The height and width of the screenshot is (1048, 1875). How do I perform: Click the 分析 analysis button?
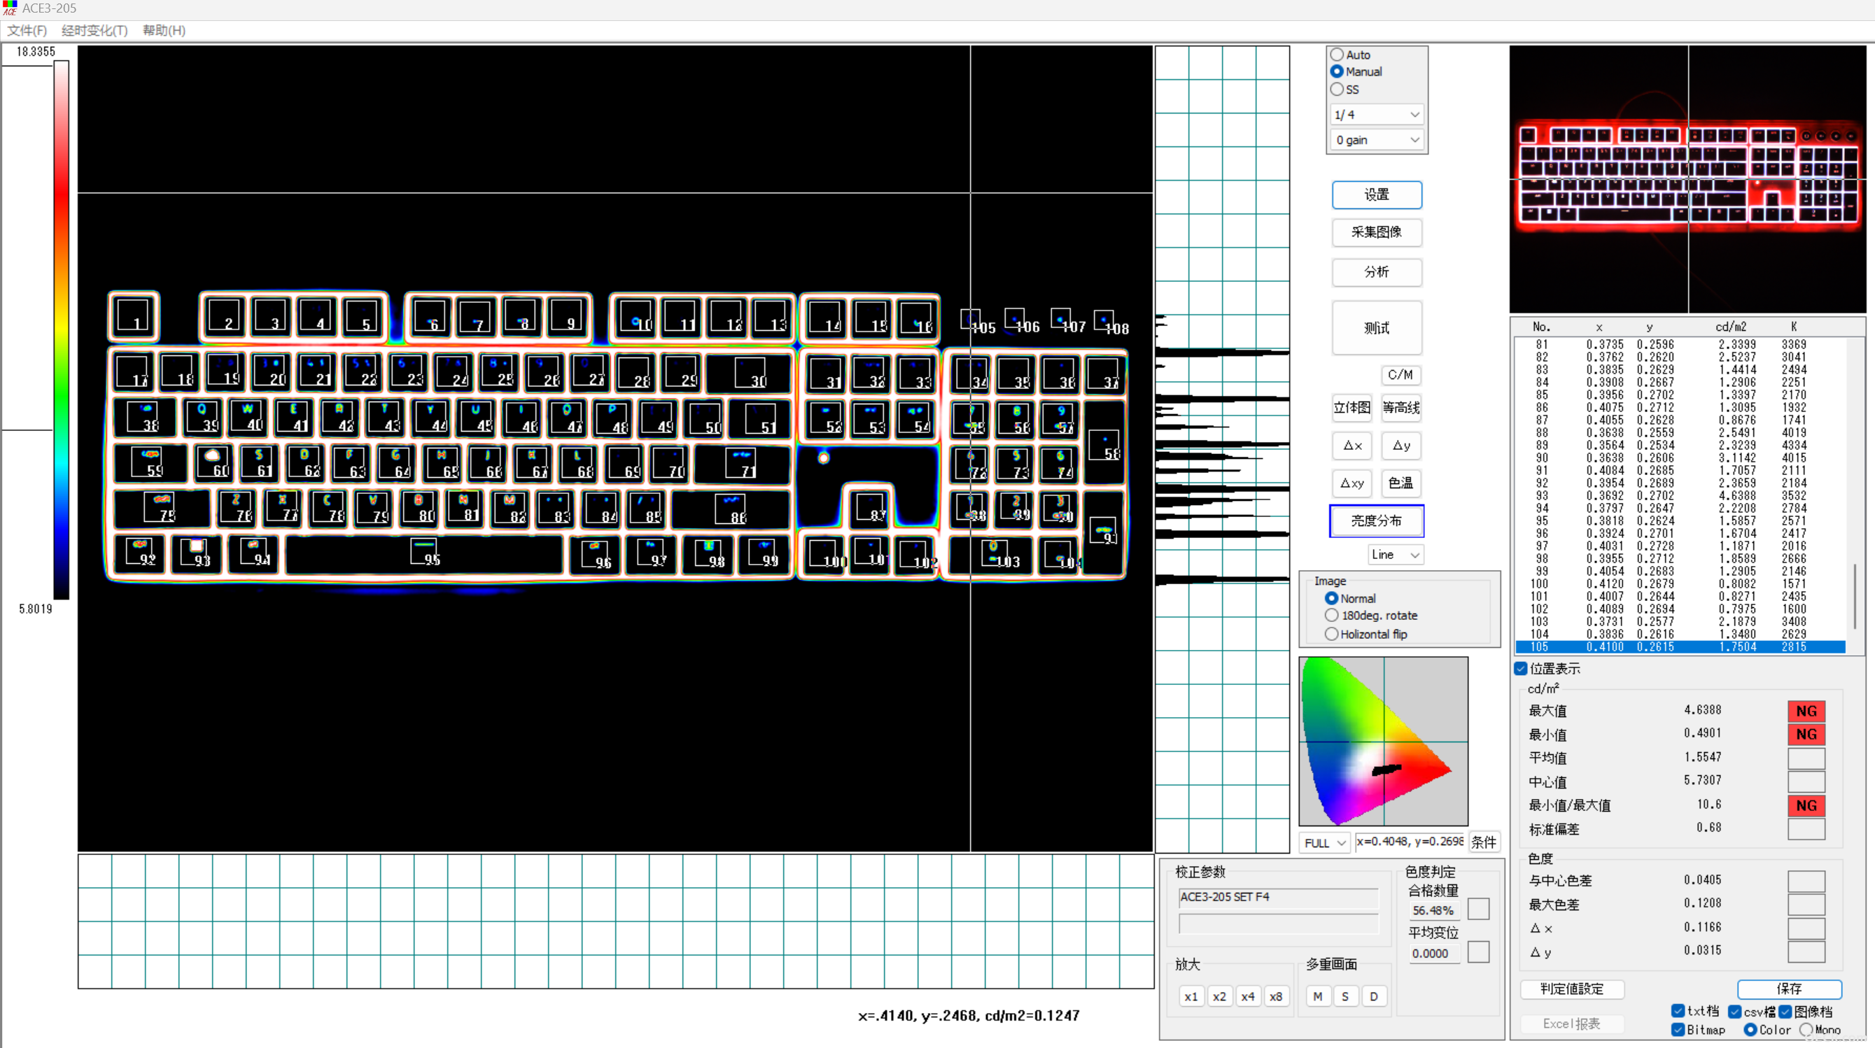point(1377,272)
